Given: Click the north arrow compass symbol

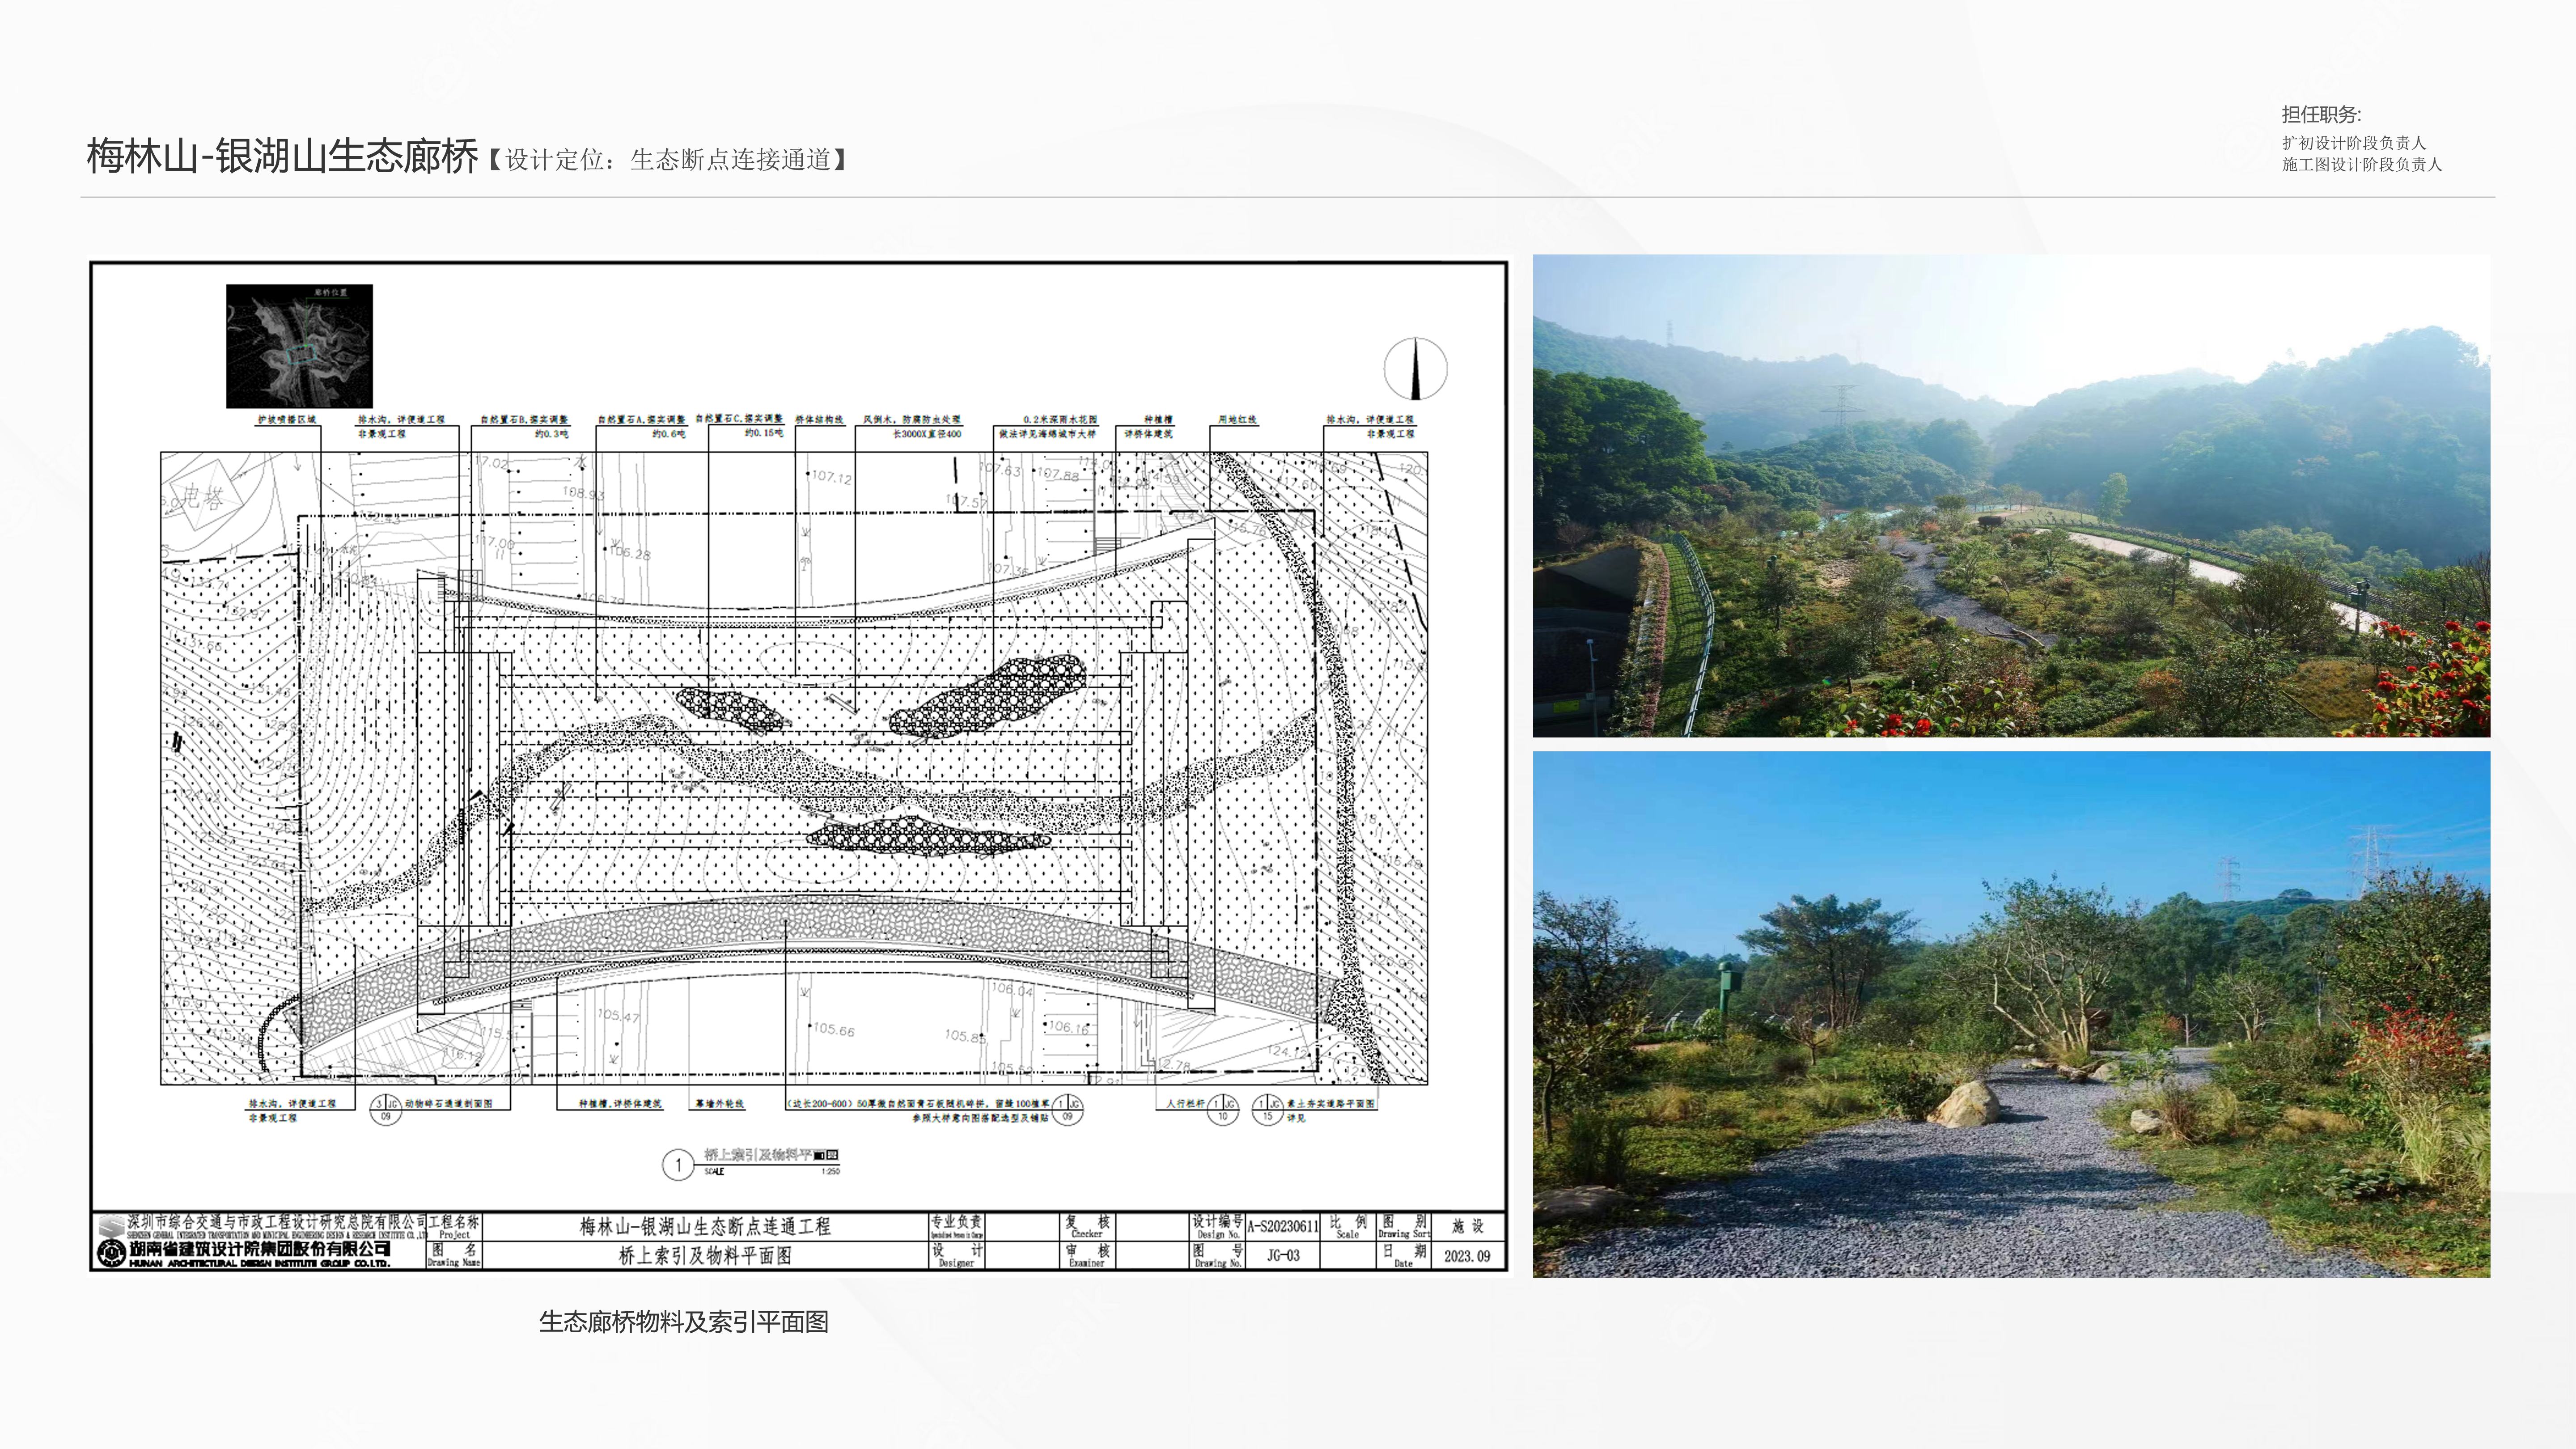Looking at the screenshot, I should tap(1415, 369).
